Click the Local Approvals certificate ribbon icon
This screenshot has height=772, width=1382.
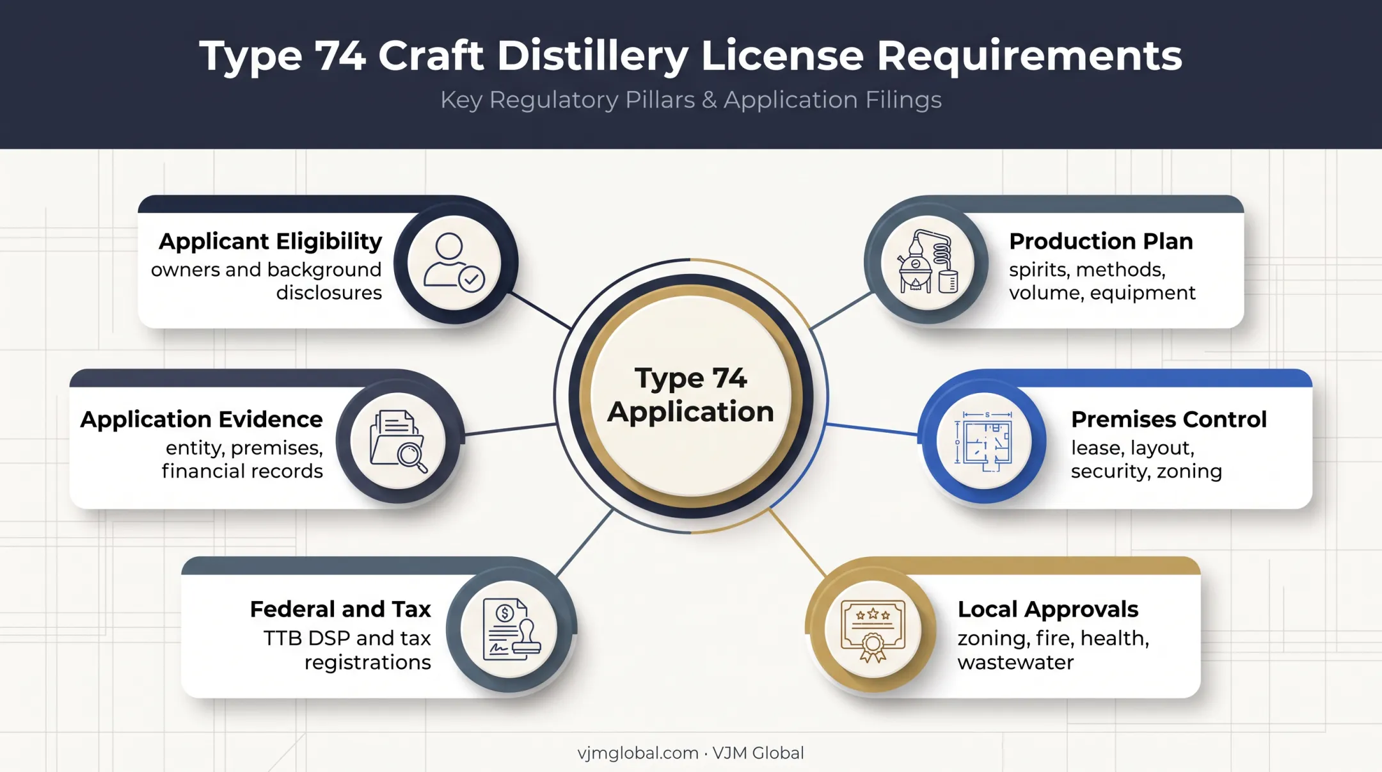pos(873,631)
